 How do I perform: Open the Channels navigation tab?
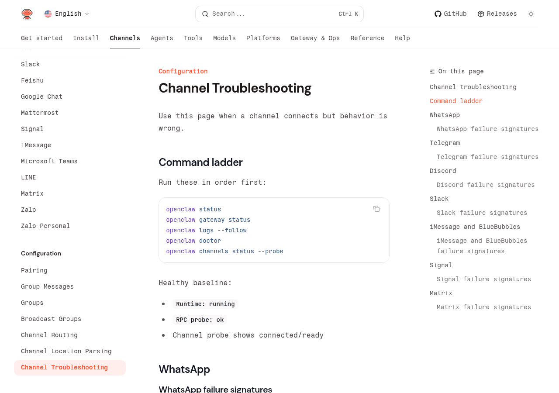tap(125, 38)
